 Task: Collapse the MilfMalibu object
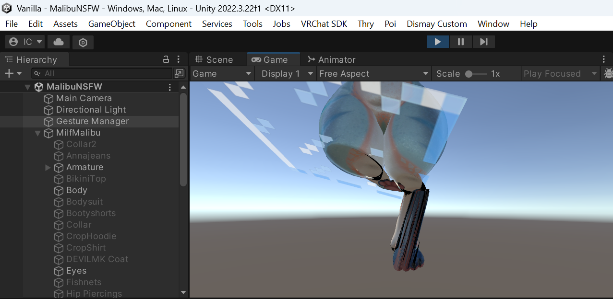coord(37,133)
